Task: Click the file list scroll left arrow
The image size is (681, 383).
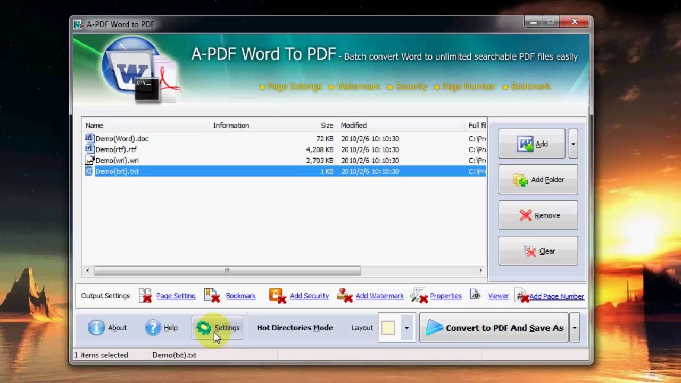Action: (87, 271)
